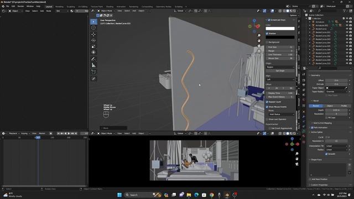Expand the Start & End Mapping panel
Screen dimensions: 354x199
pos(312,123)
